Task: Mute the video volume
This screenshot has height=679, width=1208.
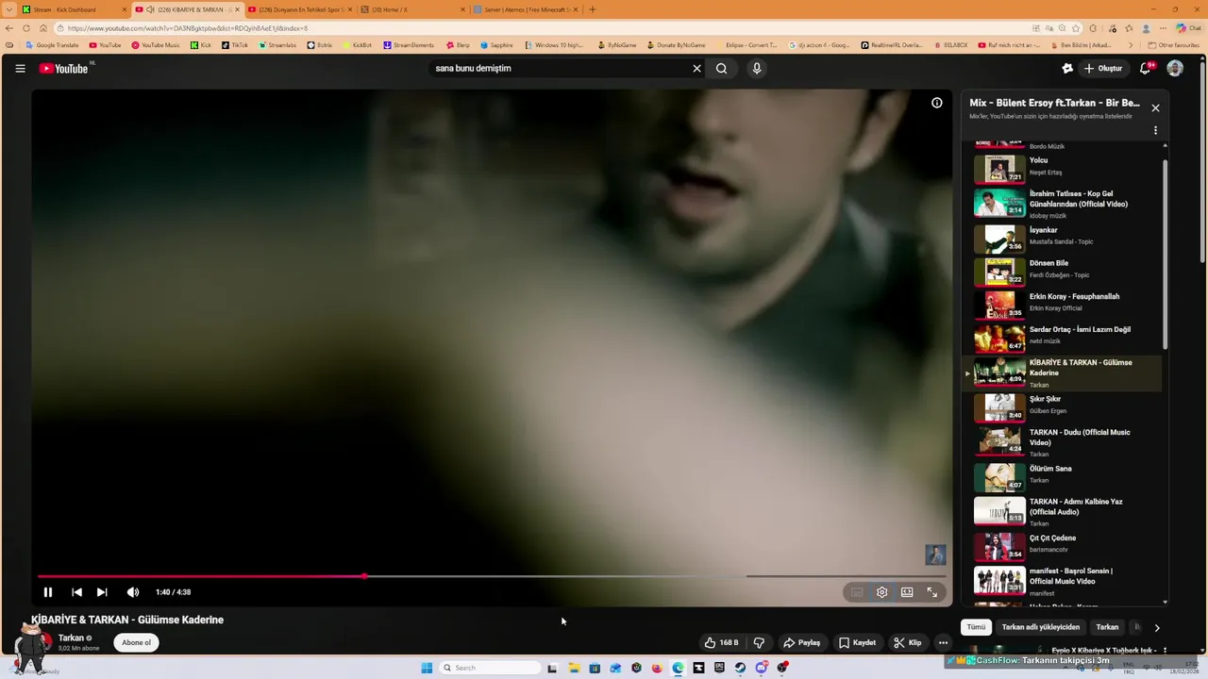Action: 133,592
